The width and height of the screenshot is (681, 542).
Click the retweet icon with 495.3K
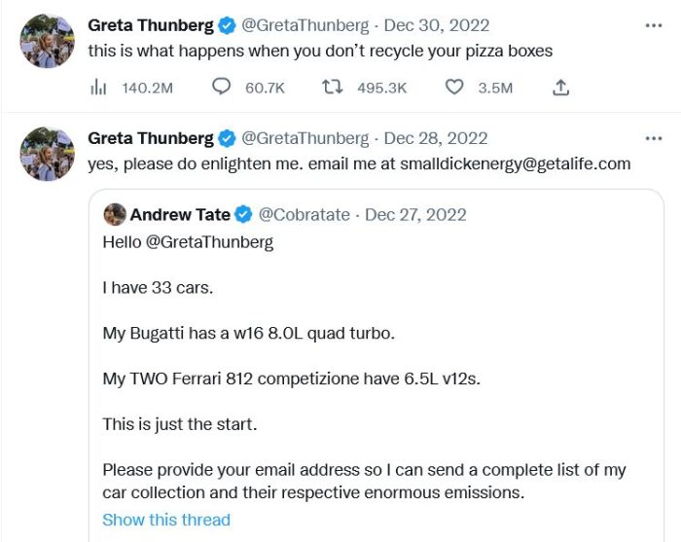coord(333,88)
